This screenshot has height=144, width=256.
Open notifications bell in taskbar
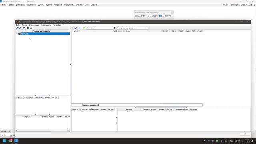pos(252,141)
